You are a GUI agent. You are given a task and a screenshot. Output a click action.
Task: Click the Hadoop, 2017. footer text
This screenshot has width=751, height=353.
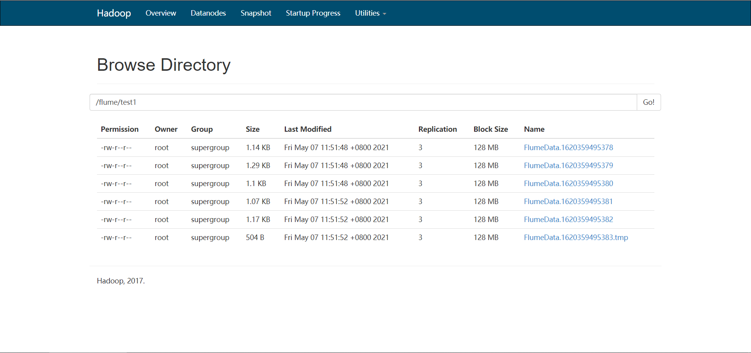pyautogui.click(x=121, y=281)
